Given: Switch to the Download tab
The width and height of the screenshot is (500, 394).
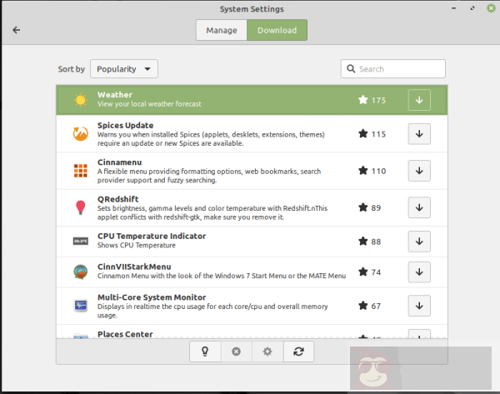Looking at the screenshot, I should tap(277, 30).
